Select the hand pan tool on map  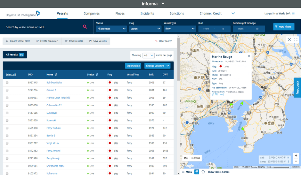point(197,172)
